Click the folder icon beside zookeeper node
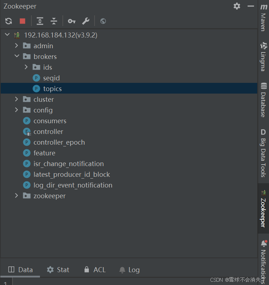269x285 pixels. click(x=27, y=196)
